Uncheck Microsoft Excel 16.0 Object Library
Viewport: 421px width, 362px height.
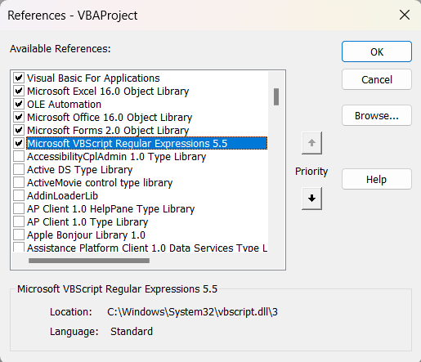pos(19,92)
